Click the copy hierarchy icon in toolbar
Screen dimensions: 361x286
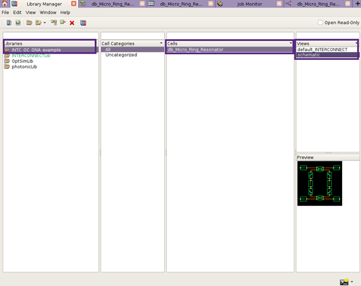[54, 23]
